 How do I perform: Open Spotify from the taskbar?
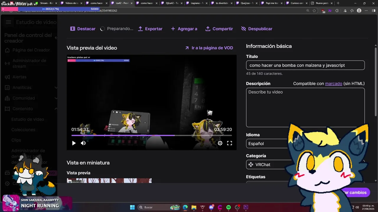tap(229, 207)
